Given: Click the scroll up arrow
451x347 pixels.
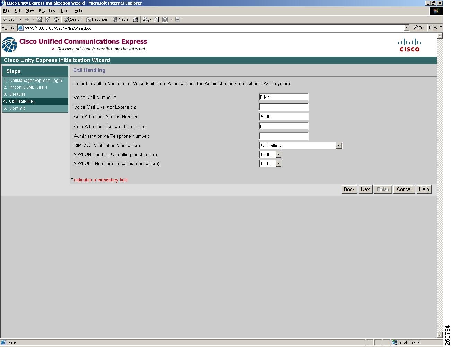Looking at the screenshot, I should click(440, 36).
